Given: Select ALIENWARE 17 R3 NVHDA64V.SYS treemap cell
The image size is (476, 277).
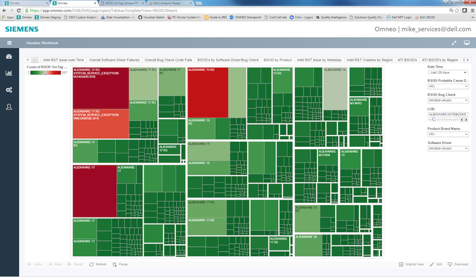Looking at the screenshot, I should tap(101, 88).
